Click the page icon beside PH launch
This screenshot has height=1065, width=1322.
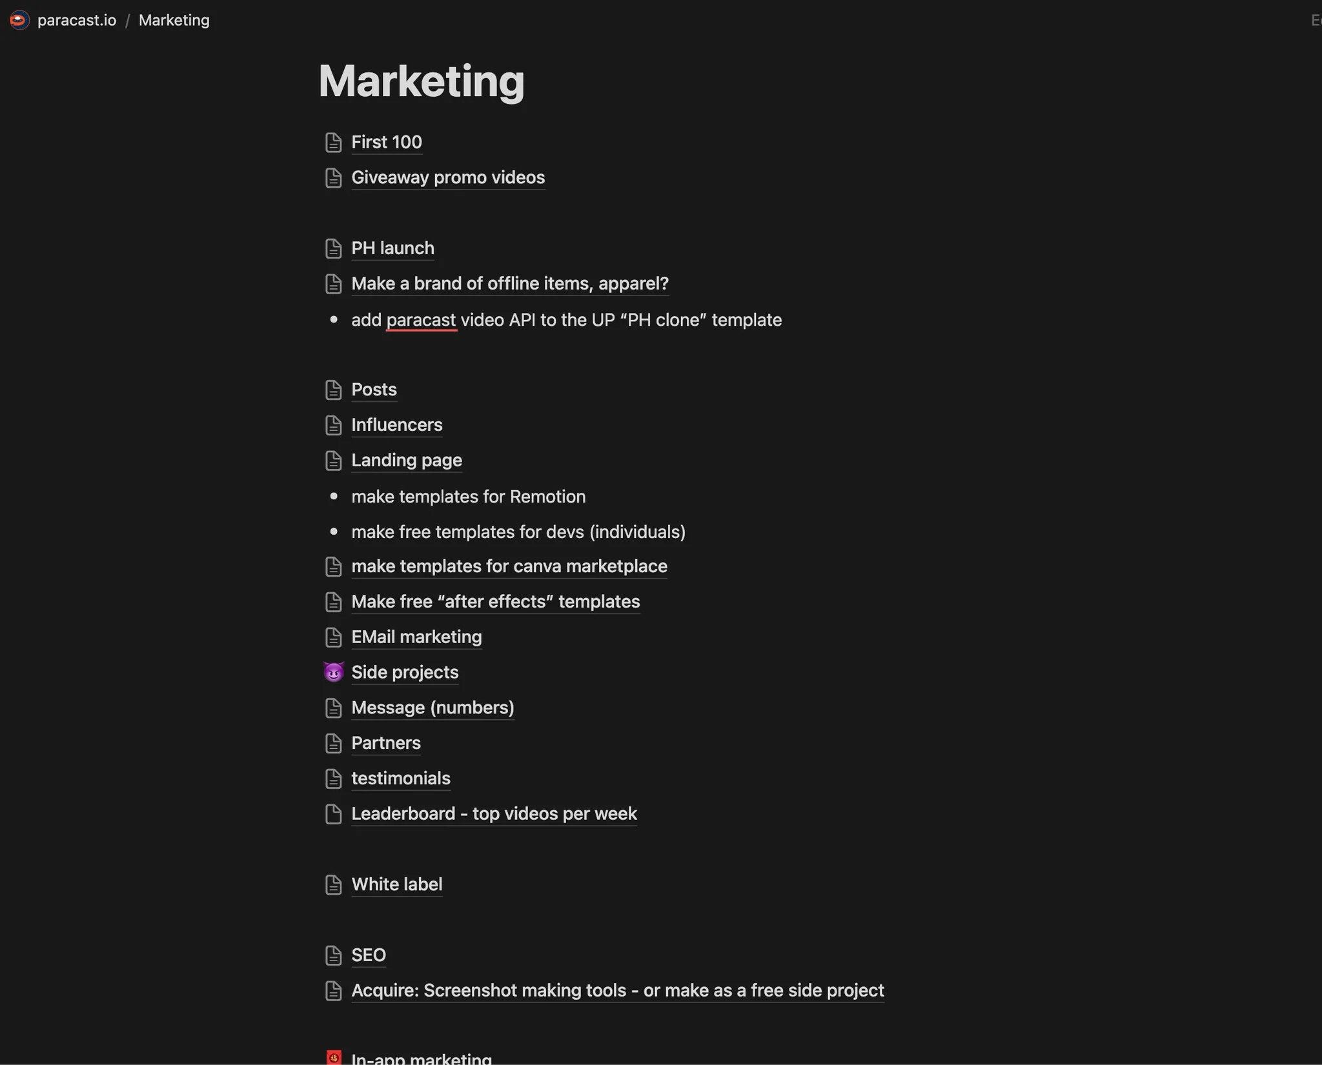333,248
